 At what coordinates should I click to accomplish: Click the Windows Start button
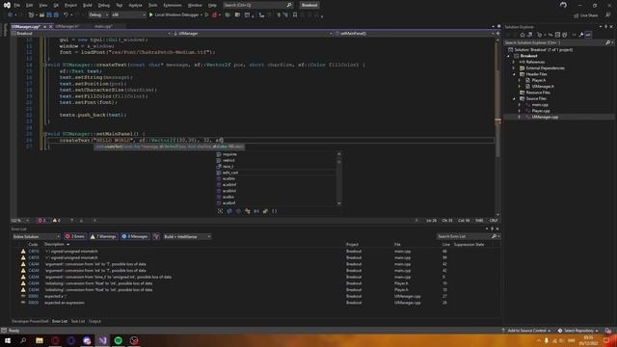8,340
